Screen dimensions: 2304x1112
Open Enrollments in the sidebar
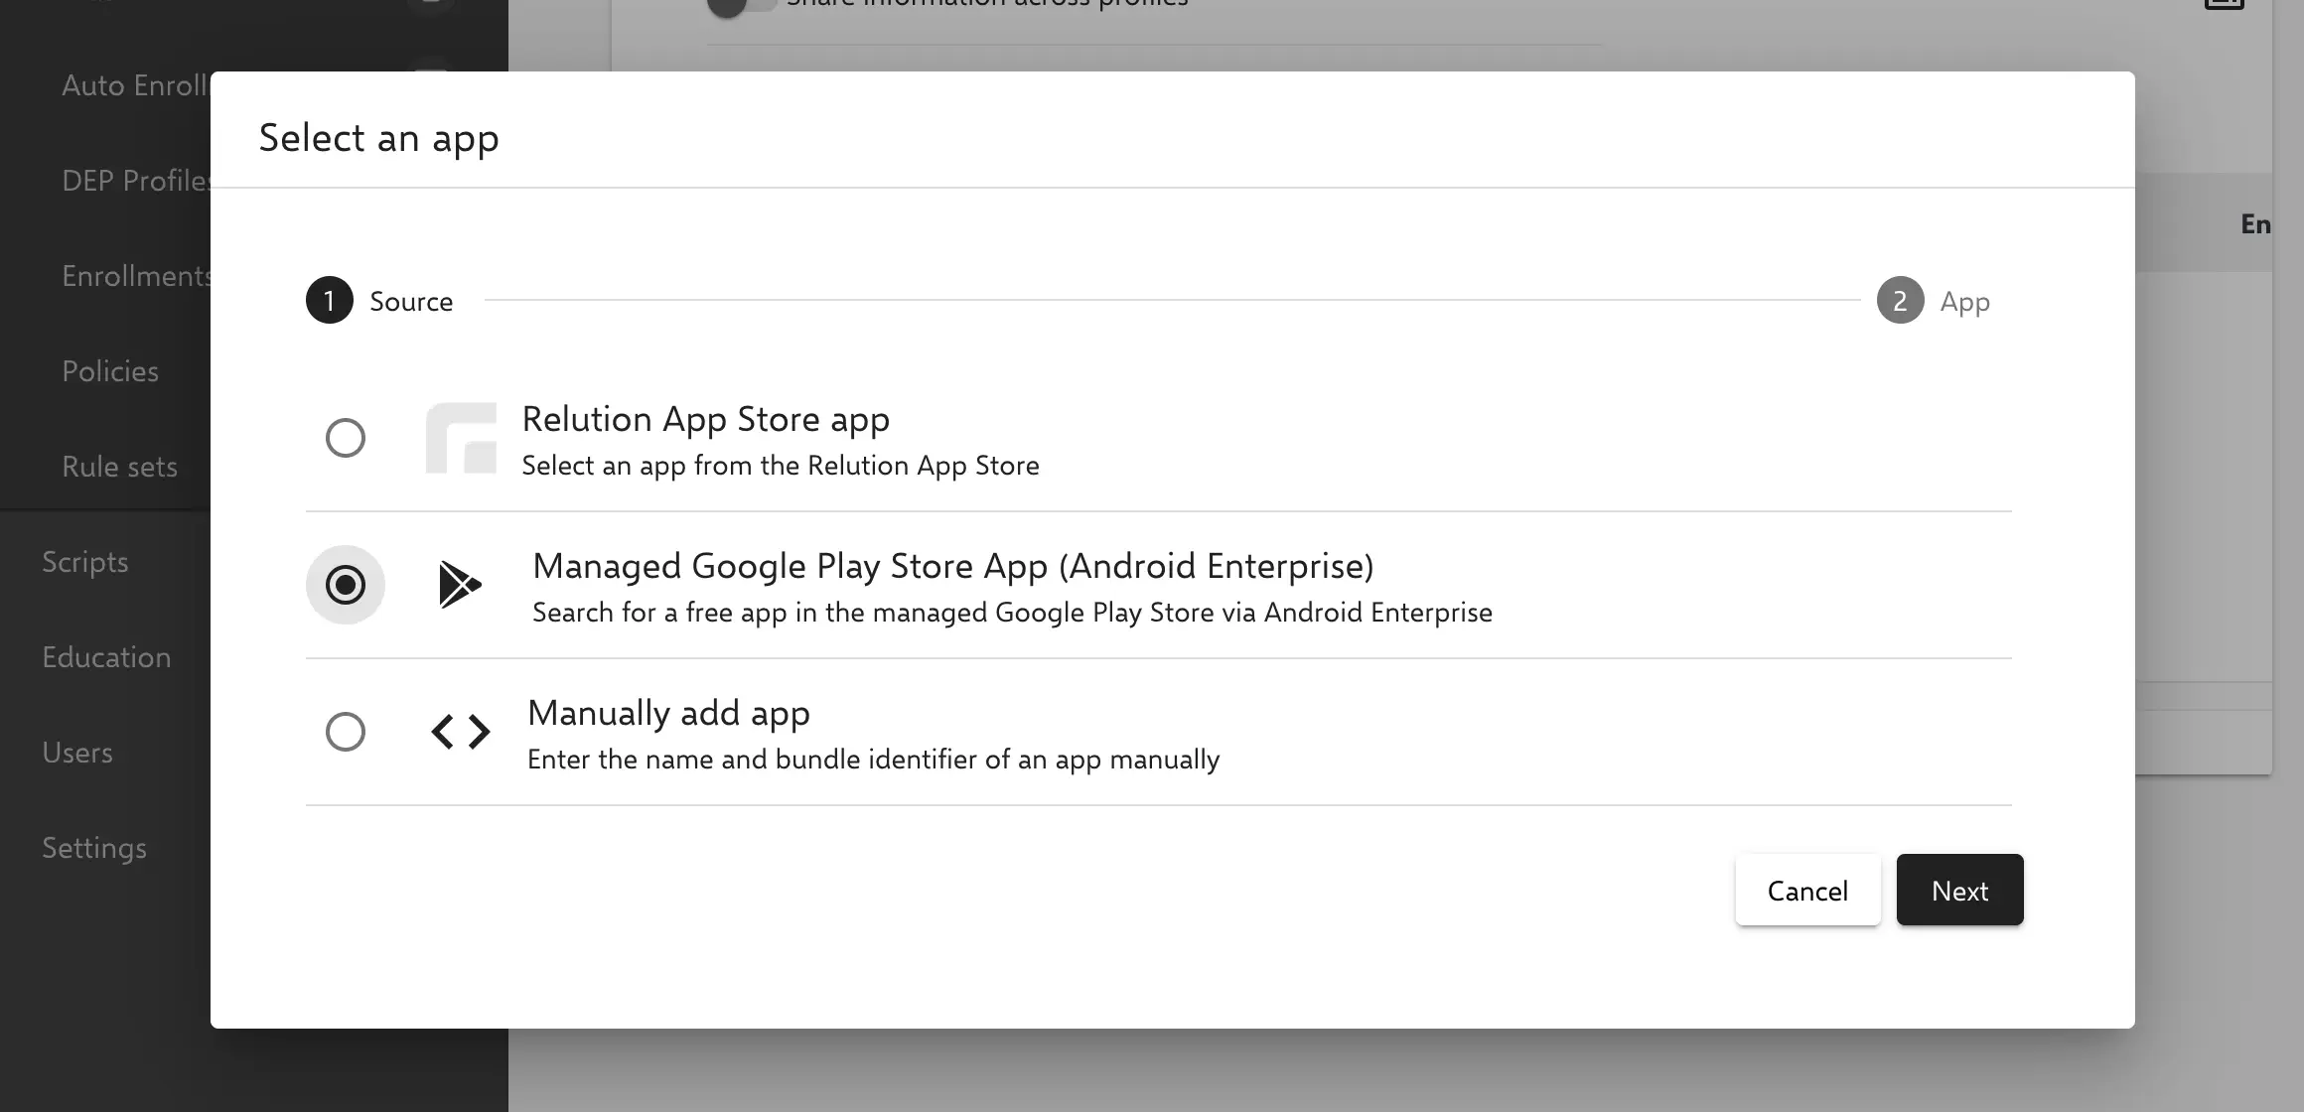point(136,276)
